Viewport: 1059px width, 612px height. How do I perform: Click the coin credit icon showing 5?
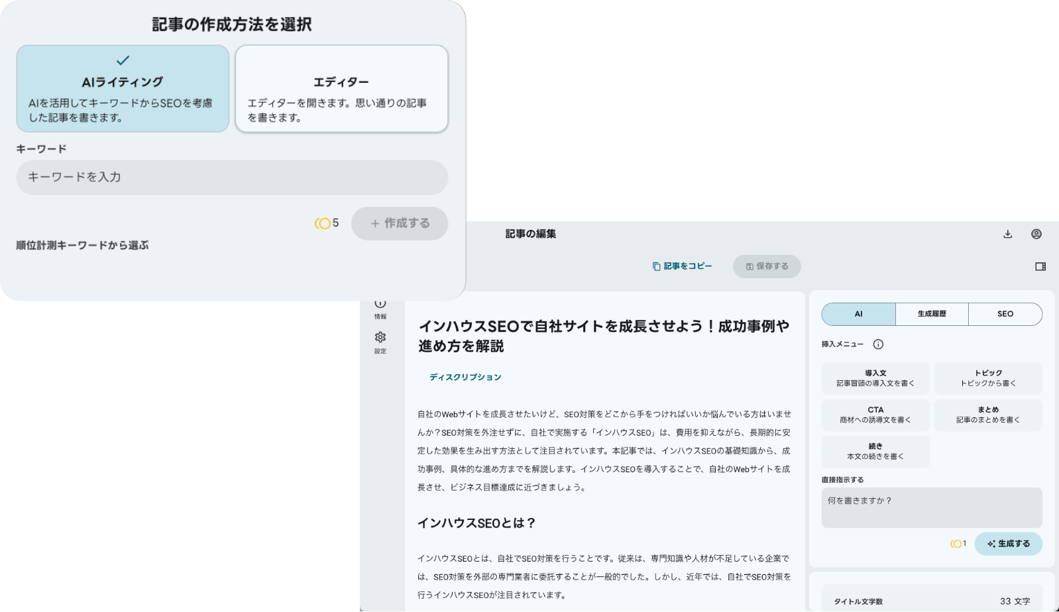point(323,223)
